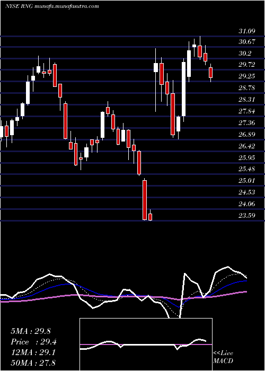Click the 26.89 price axis label
This screenshot has width=265, height=371.
247,135
